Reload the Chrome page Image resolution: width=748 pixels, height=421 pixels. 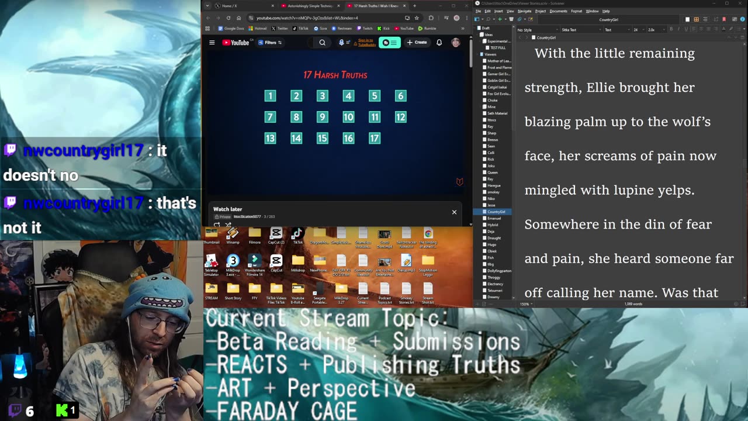tap(228, 18)
